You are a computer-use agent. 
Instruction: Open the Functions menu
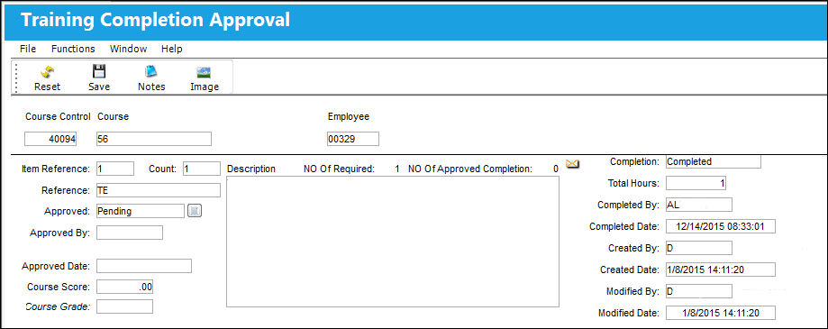point(73,49)
